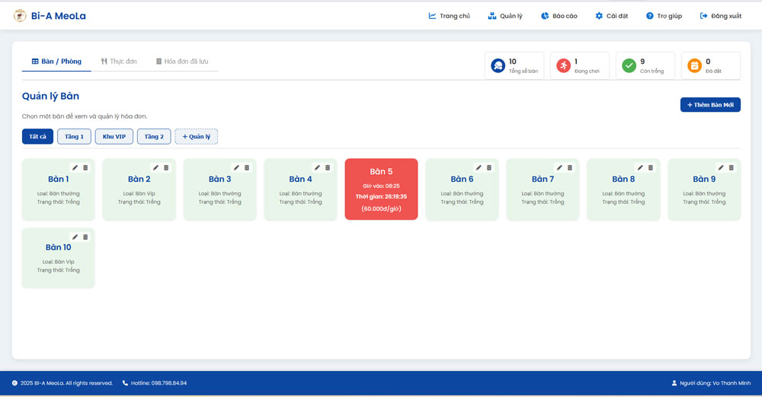The width and height of the screenshot is (762, 397).
Task: Click Đăng xuất to log out
Action: point(720,16)
